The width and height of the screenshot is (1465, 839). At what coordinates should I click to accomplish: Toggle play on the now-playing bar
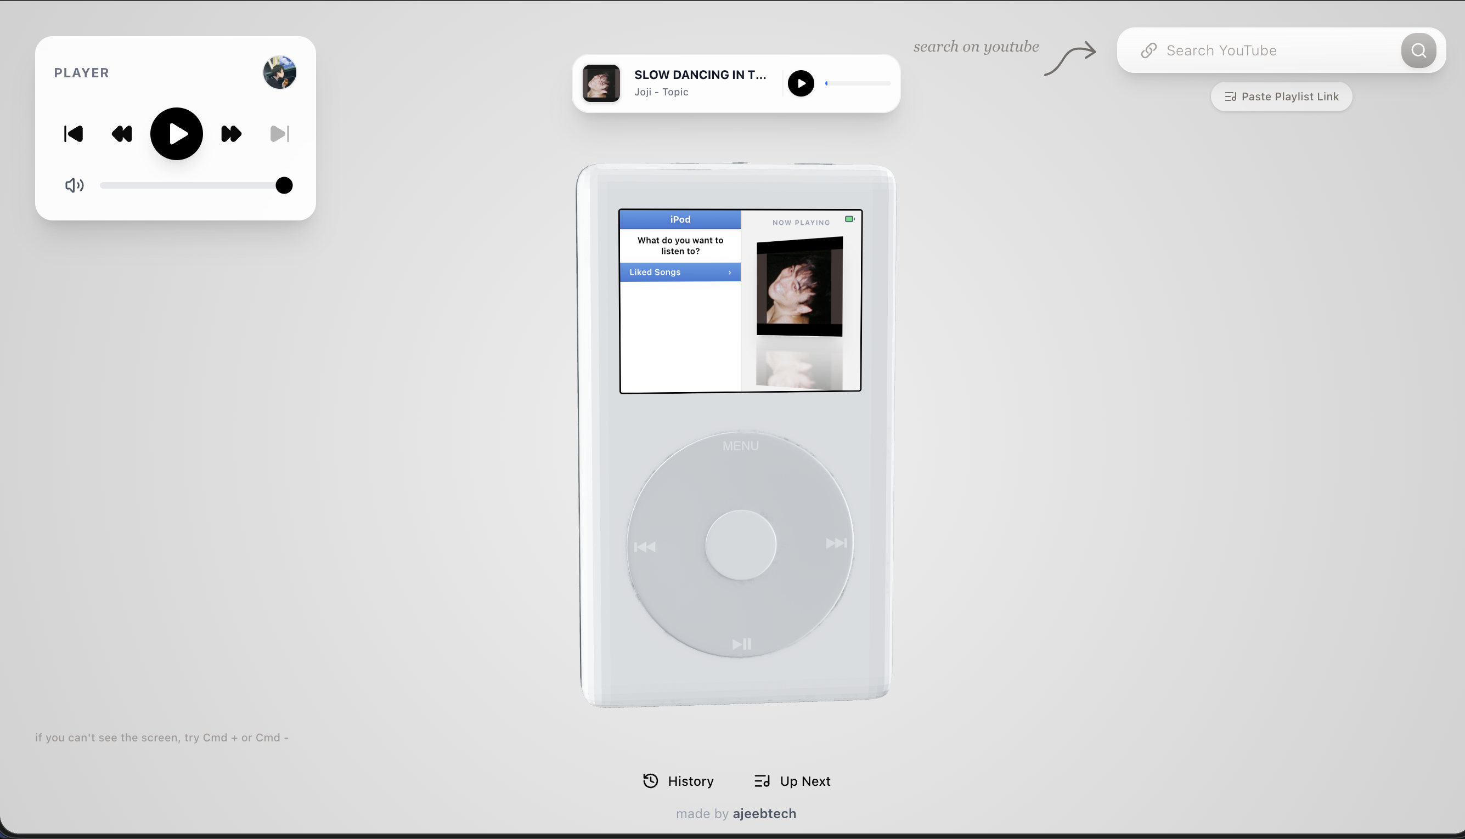[801, 83]
